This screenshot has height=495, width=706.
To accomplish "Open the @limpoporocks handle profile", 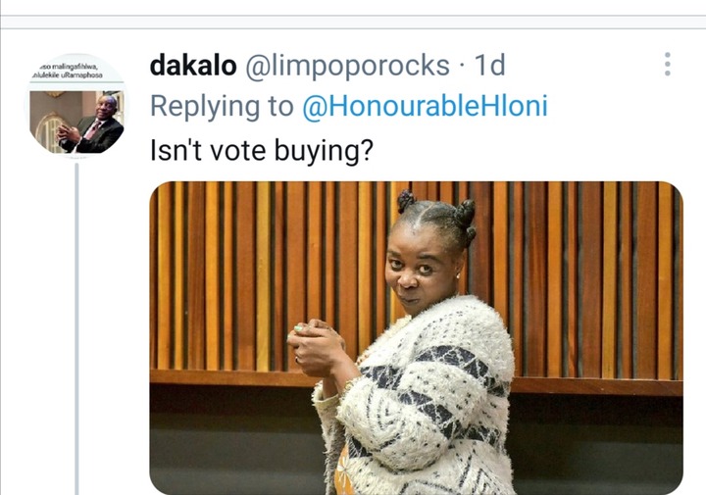I will [347, 66].
